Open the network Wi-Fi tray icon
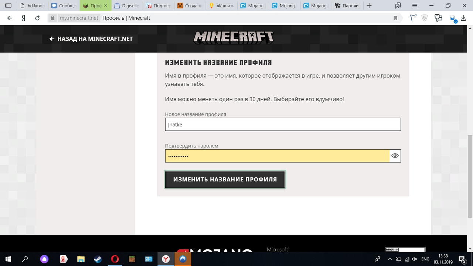Viewport: 473px width, 266px height. pos(407,259)
